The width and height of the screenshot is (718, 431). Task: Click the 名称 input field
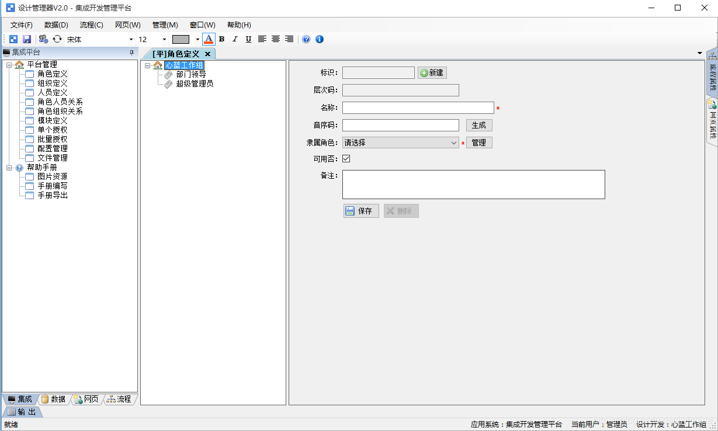click(x=418, y=107)
